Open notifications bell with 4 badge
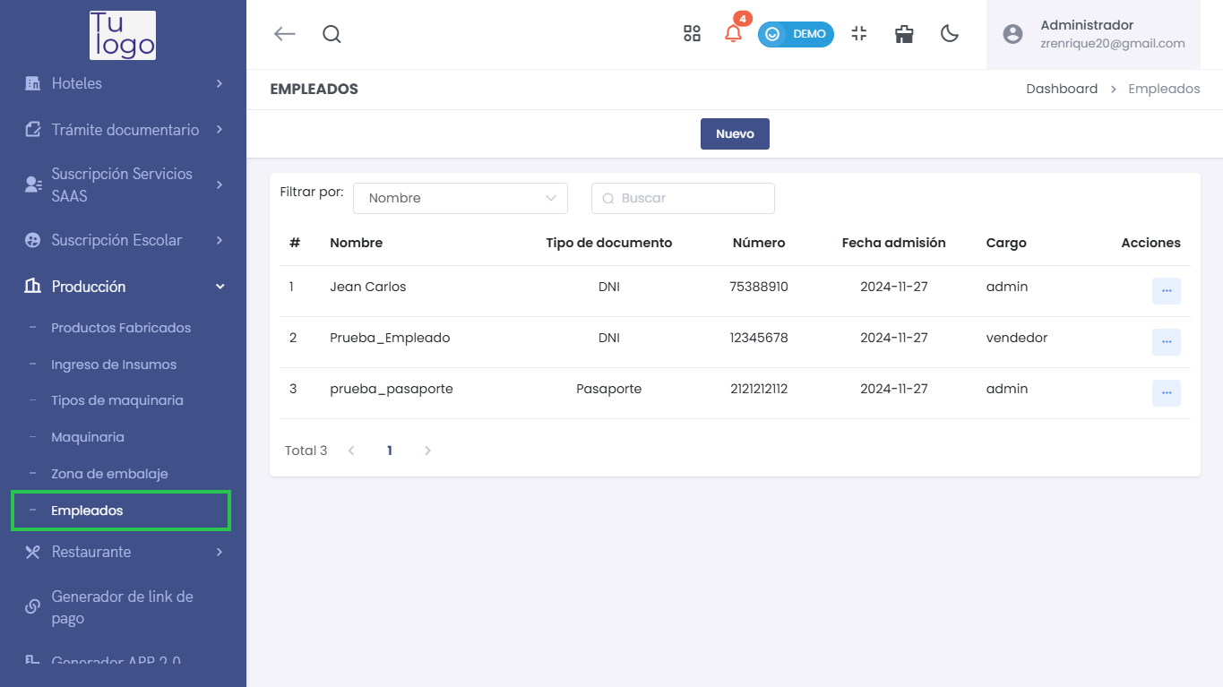 point(733,34)
